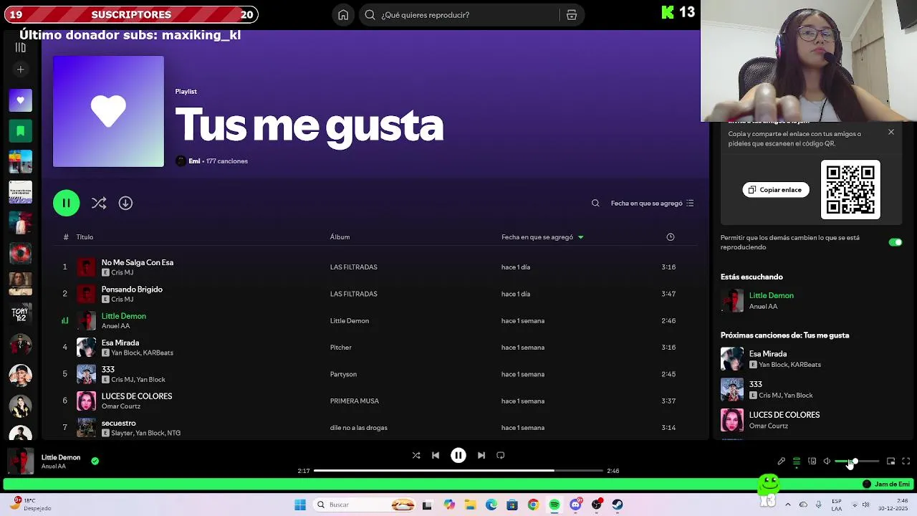
Task: Select song 'Pensando Brigido'
Action: (x=132, y=290)
